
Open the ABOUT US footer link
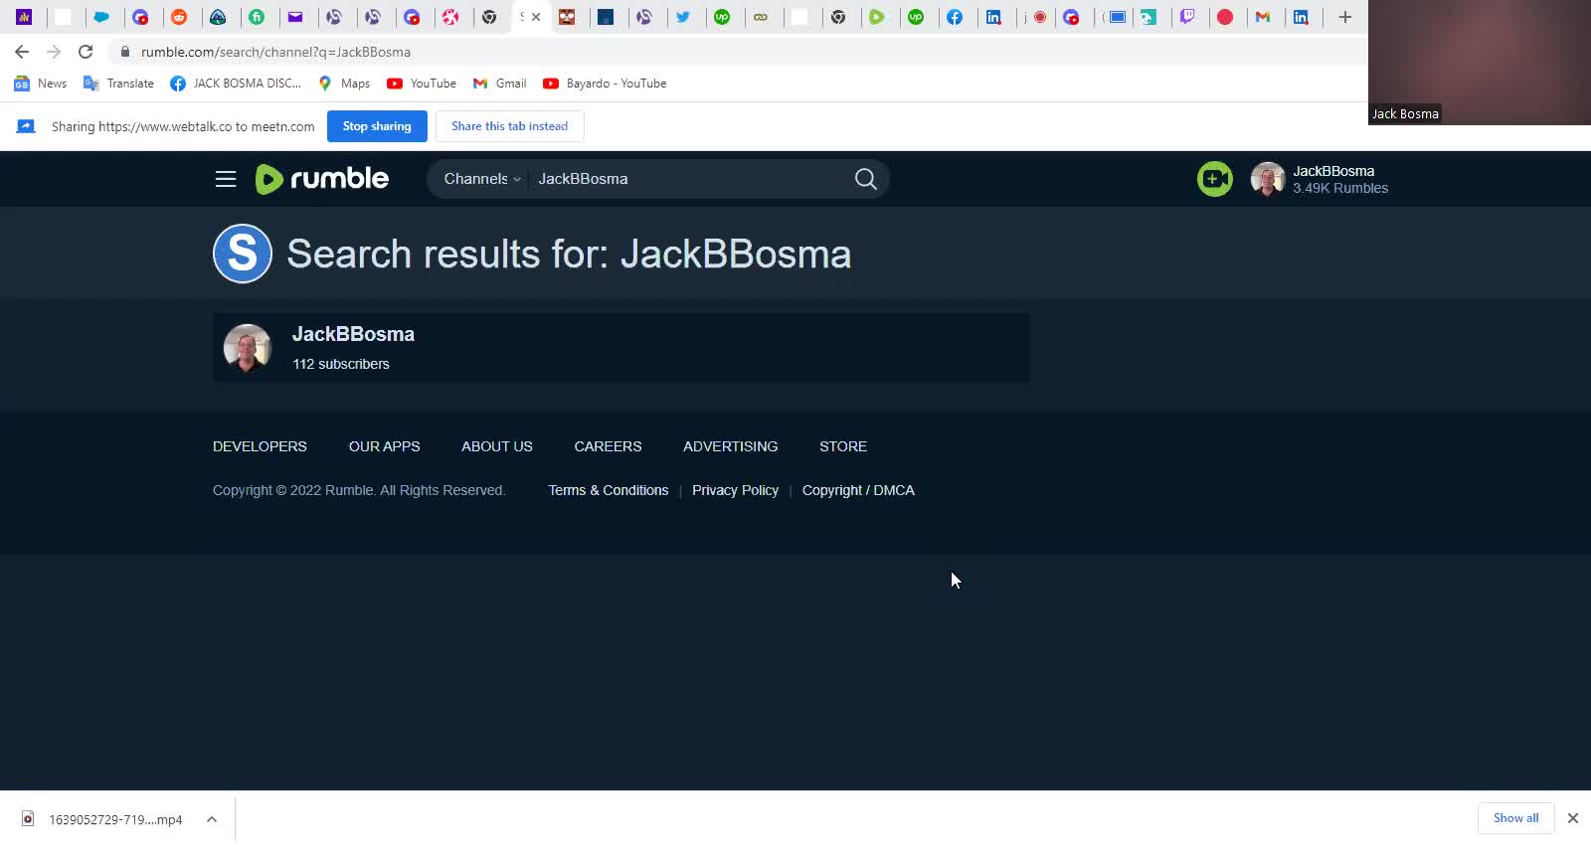click(x=497, y=446)
